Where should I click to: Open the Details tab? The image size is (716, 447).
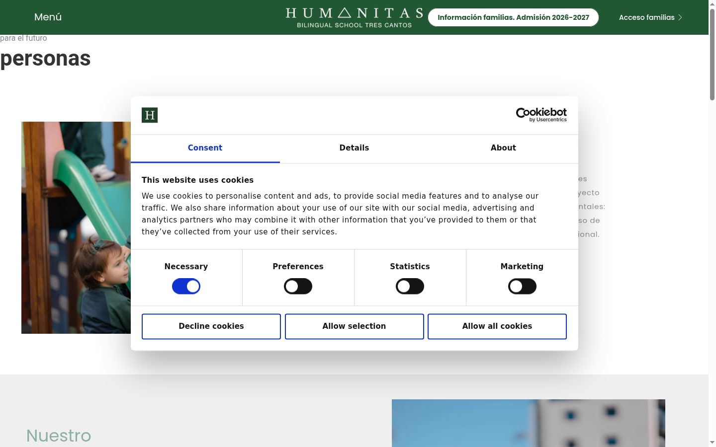pos(354,148)
